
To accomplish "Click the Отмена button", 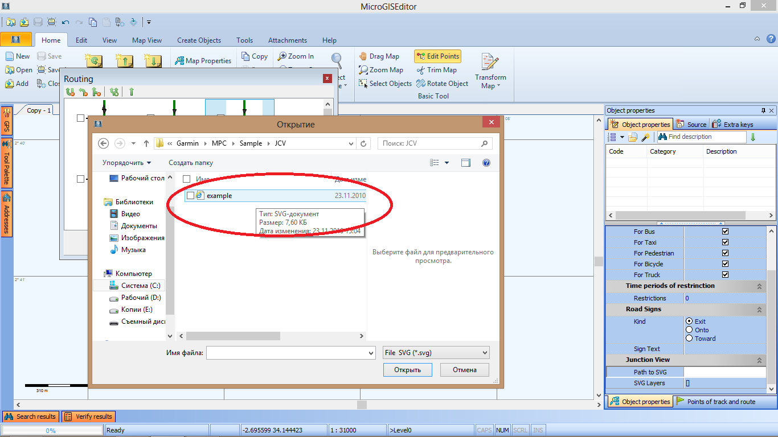I will tap(464, 370).
